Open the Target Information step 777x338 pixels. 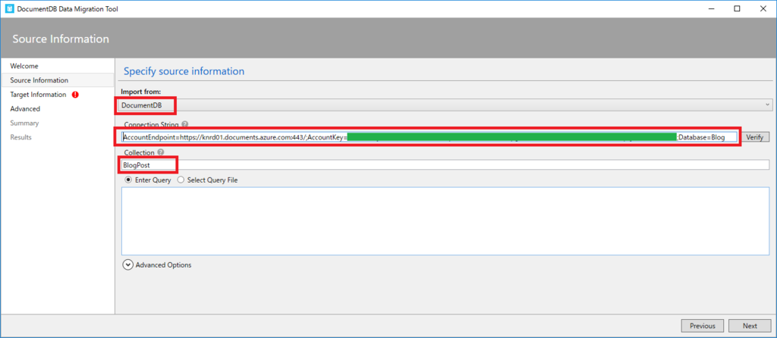[38, 95]
